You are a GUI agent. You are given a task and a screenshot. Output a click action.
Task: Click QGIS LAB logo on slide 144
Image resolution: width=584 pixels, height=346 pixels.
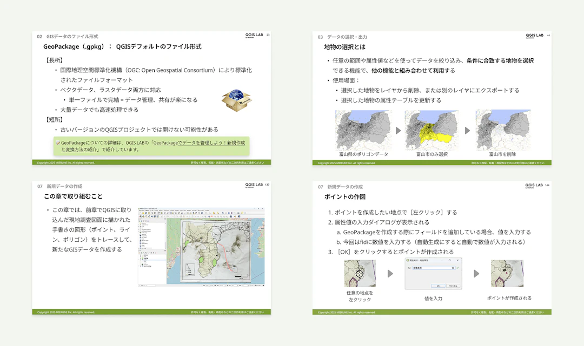(534, 185)
